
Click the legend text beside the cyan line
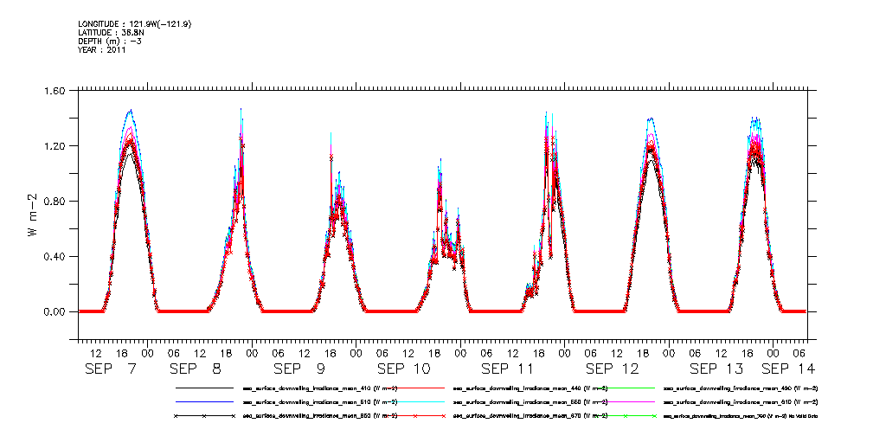coord(530,402)
